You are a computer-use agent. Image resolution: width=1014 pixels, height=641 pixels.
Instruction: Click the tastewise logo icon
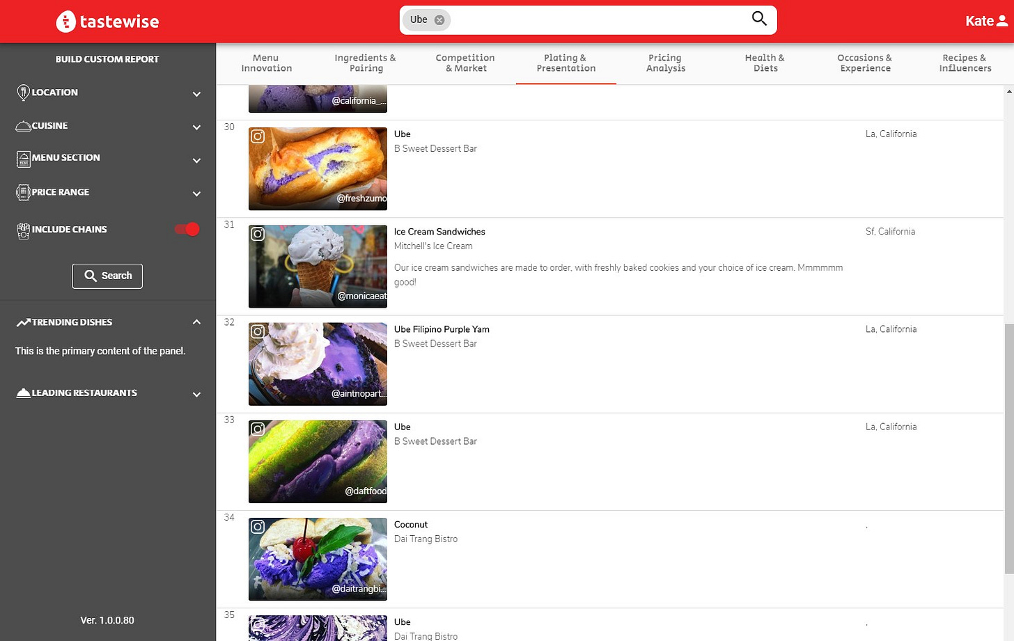tap(65, 22)
